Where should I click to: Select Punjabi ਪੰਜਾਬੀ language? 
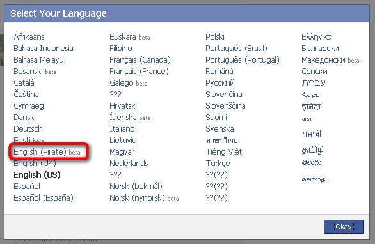click(311, 133)
